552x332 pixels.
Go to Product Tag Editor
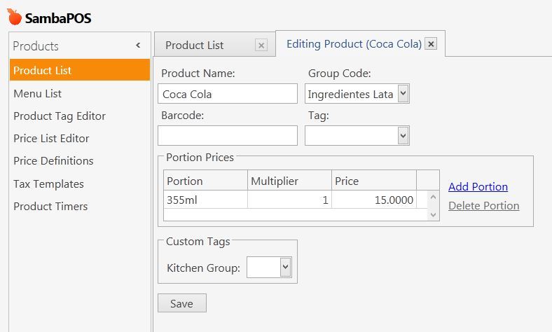click(60, 116)
